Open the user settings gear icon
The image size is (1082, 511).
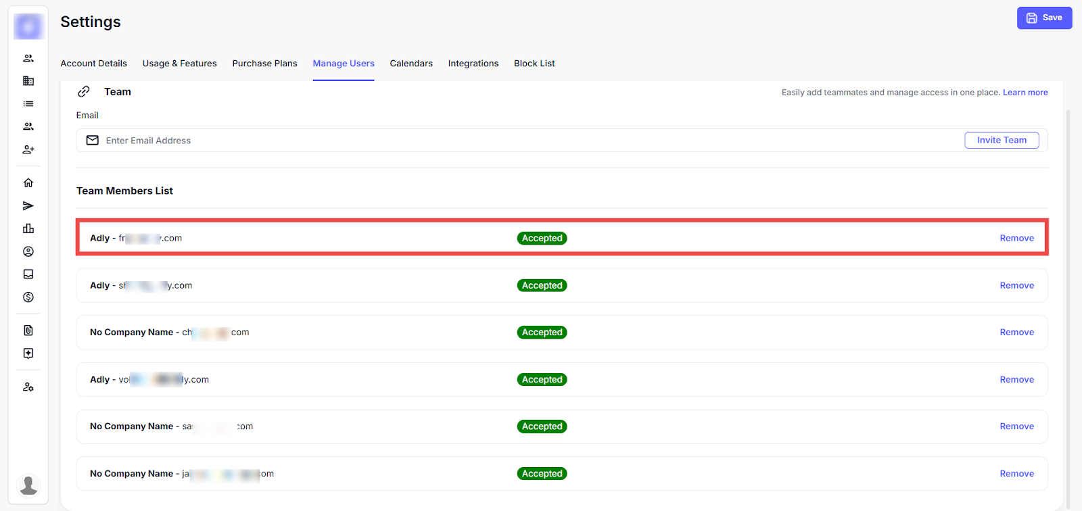tap(28, 387)
